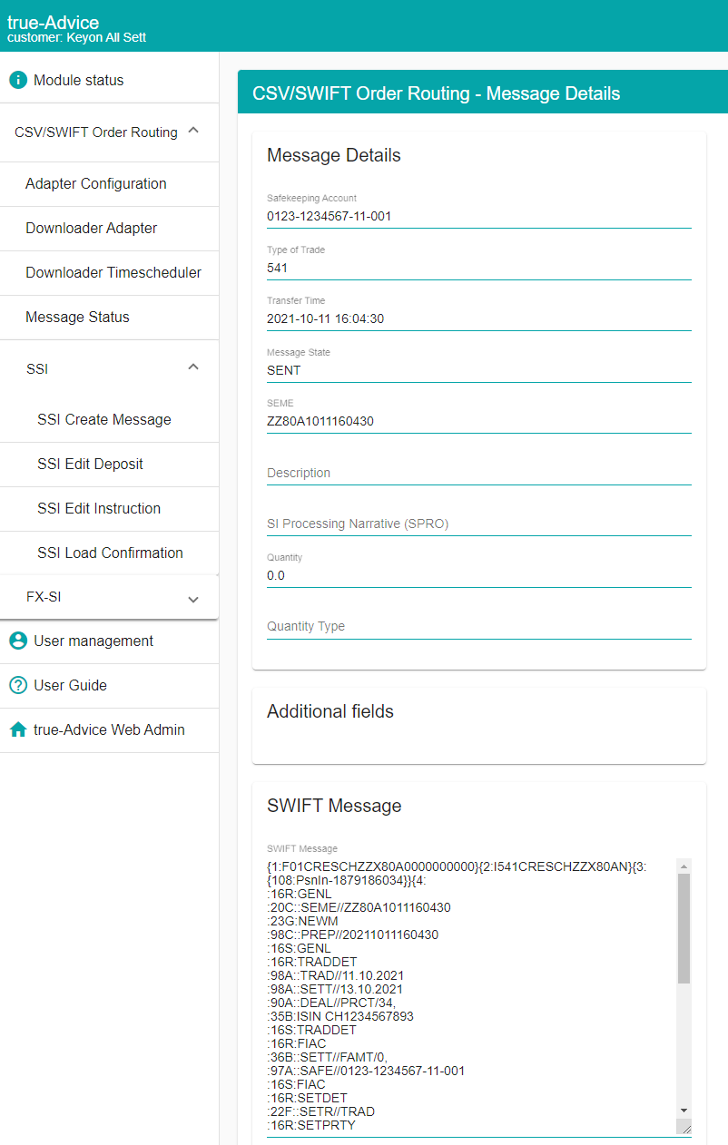Click the SI Processing Narrative (SPRO) field
Screen dimensions: 728x1145
pos(479,524)
